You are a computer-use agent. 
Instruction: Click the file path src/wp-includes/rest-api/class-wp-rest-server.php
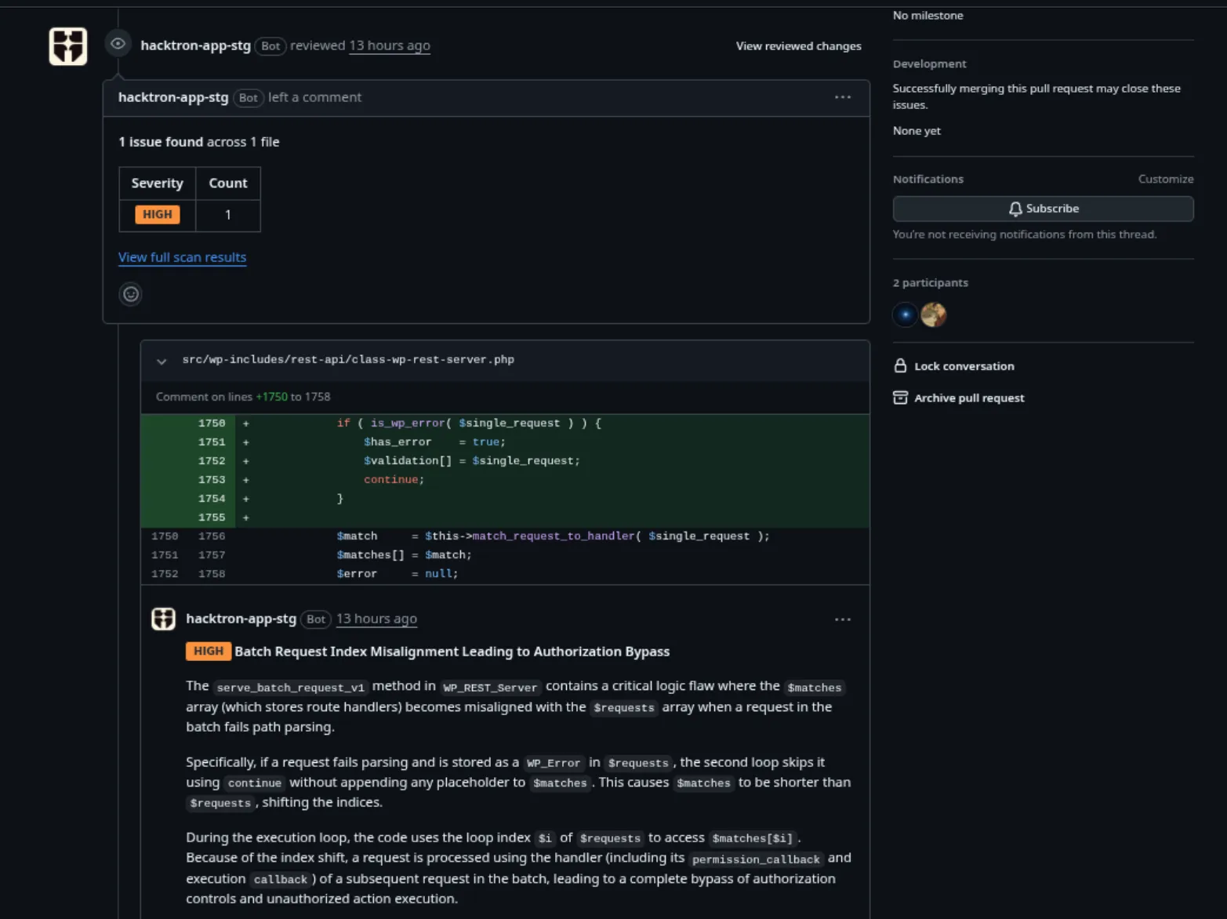point(348,360)
